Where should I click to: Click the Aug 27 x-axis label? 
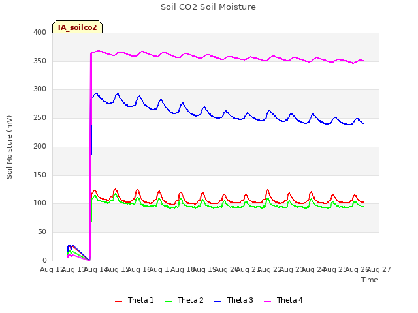pyautogui.click(x=379, y=269)
